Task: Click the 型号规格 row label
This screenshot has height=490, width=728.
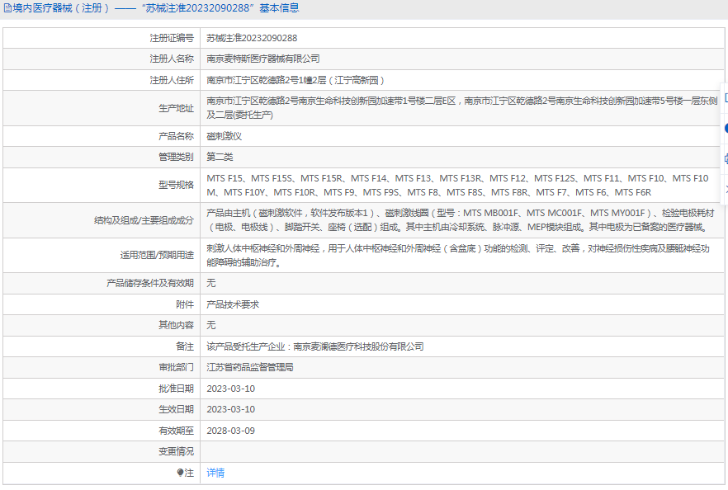Action: pyautogui.click(x=176, y=185)
